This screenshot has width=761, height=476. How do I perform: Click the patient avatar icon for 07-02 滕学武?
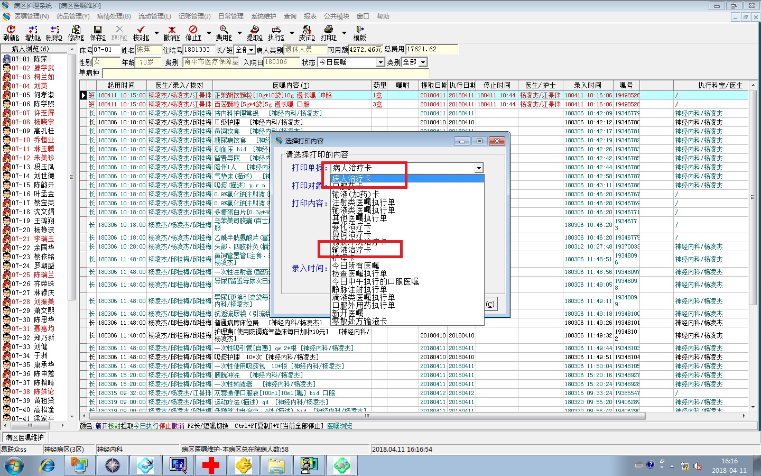click(x=6, y=68)
